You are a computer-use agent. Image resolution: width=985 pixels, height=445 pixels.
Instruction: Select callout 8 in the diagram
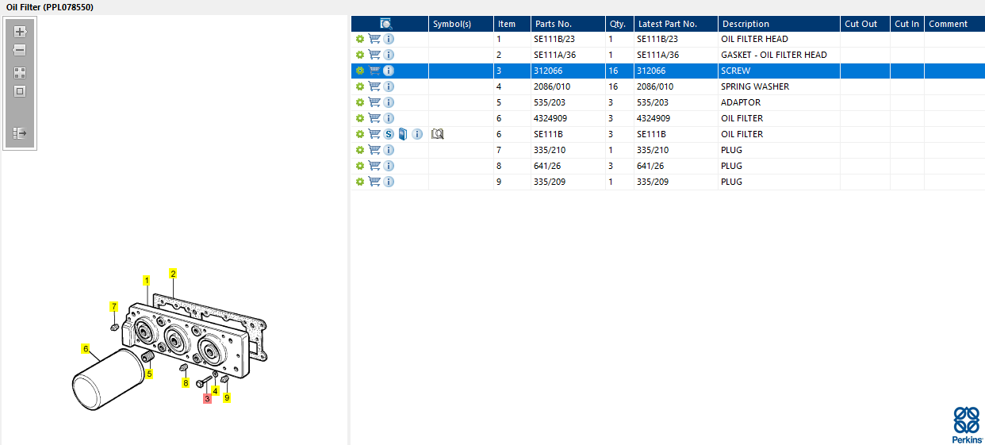(x=186, y=383)
